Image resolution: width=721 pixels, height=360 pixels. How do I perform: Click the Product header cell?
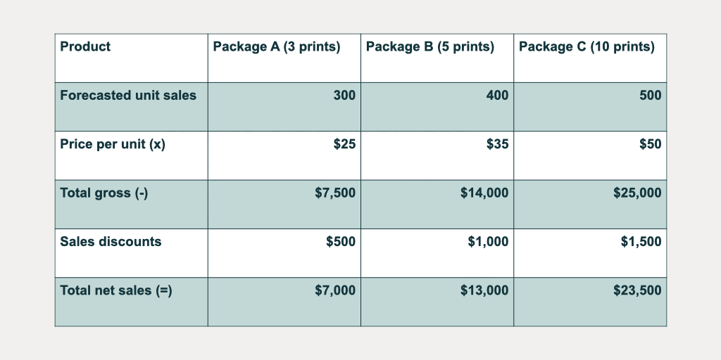tap(85, 47)
